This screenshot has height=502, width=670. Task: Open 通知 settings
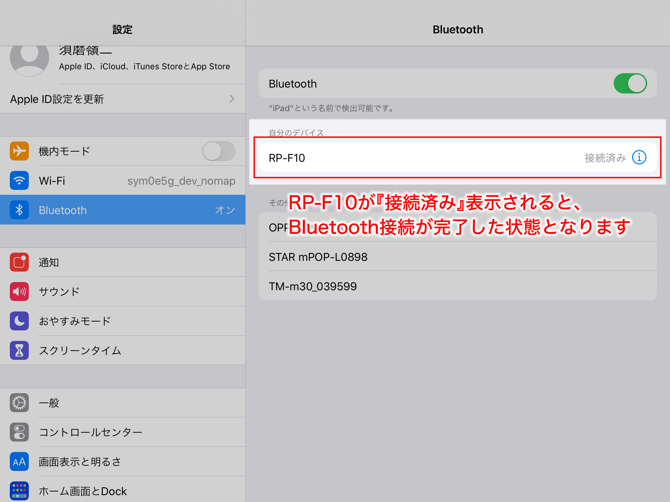pyautogui.click(x=123, y=262)
